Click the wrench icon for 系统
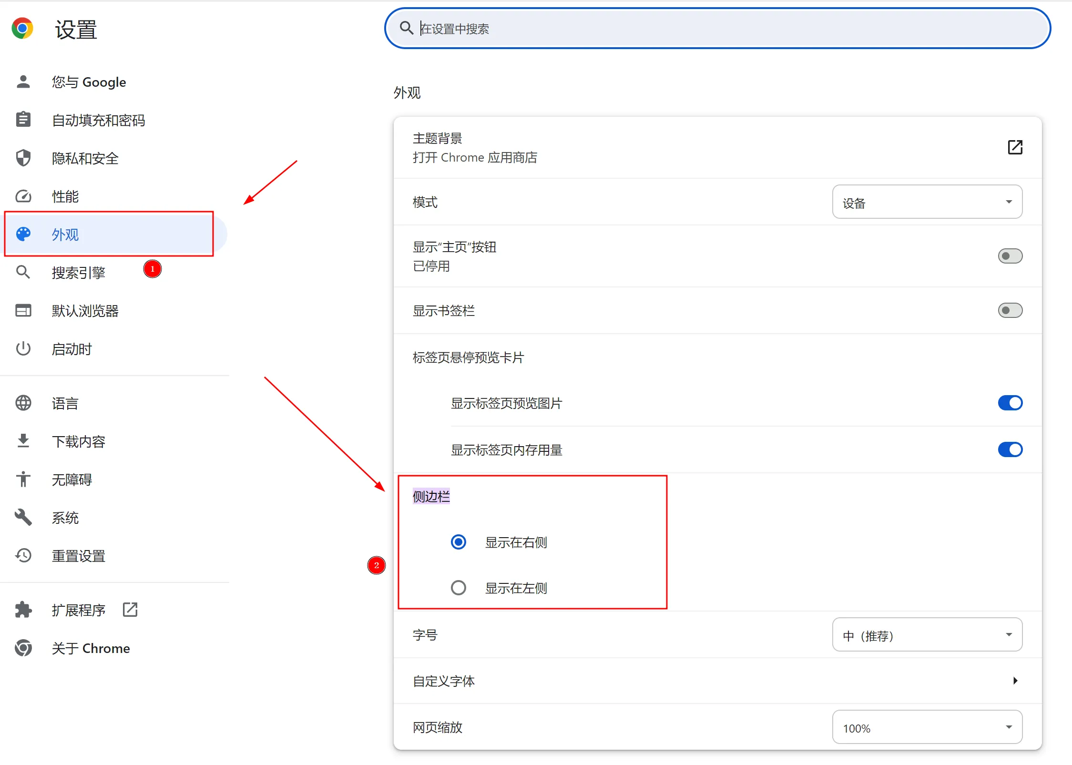 [23, 518]
